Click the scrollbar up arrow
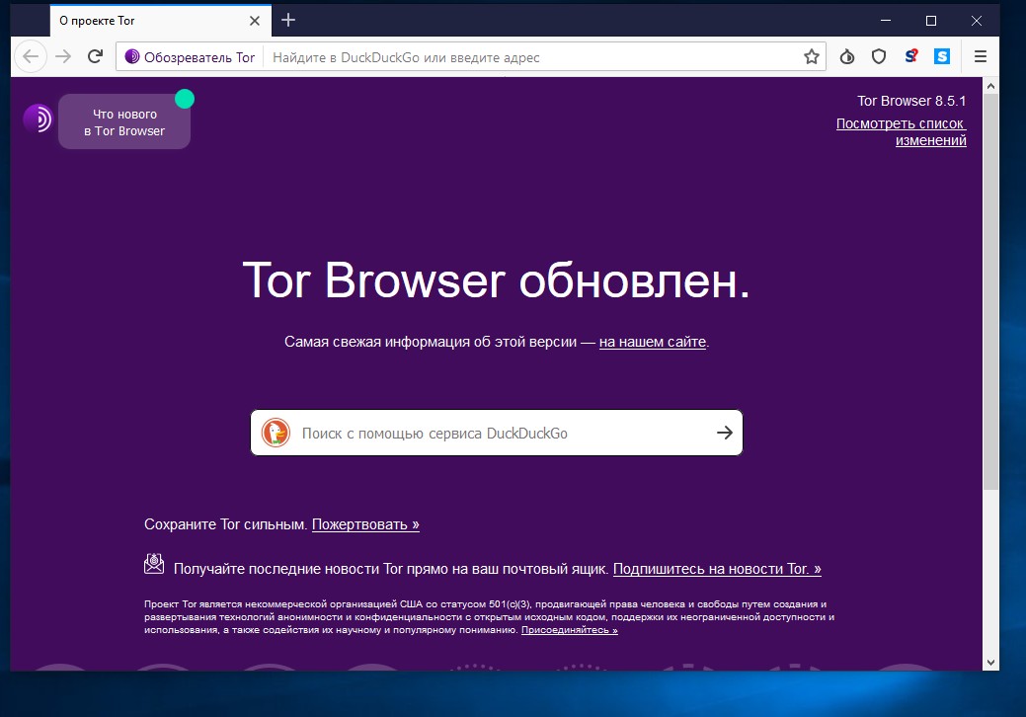1026x717 pixels. pyautogui.click(x=990, y=86)
